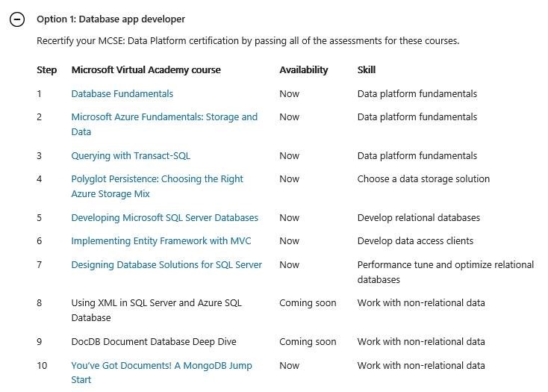548x392 pixels.
Task: Click the Option 1: Database app developer heading
Action: click(110, 19)
